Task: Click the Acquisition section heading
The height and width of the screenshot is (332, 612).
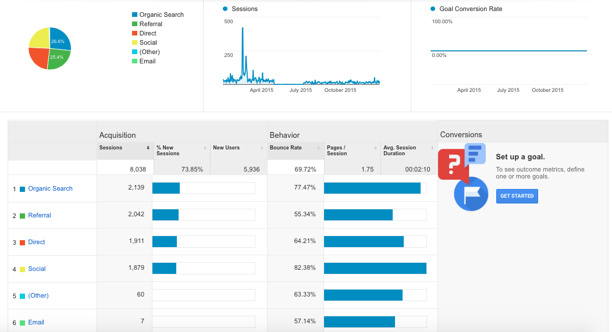Action: pyautogui.click(x=118, y=135)
